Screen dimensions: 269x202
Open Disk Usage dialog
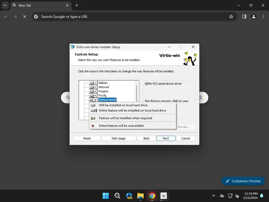tap(118, 138)
